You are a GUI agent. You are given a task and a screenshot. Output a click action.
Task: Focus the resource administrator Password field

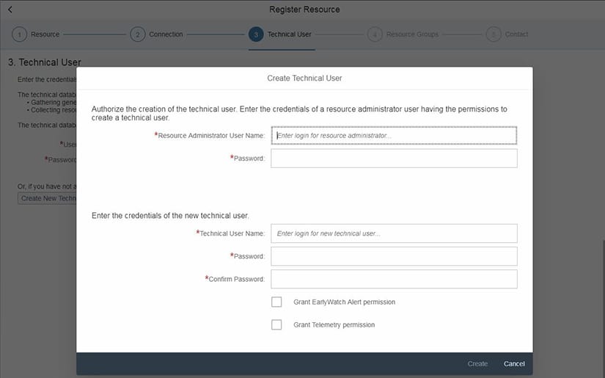[x=394, y=159]
